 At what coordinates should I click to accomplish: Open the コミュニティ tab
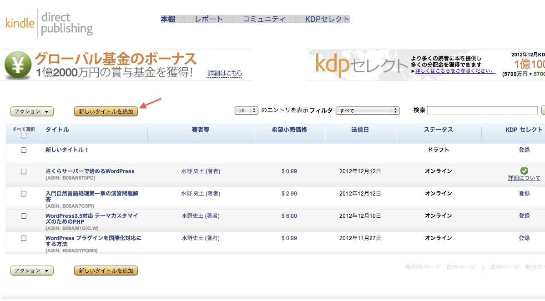tap(264, 19)
